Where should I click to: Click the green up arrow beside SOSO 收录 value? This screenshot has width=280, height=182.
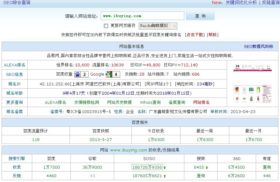click(165, 167)
